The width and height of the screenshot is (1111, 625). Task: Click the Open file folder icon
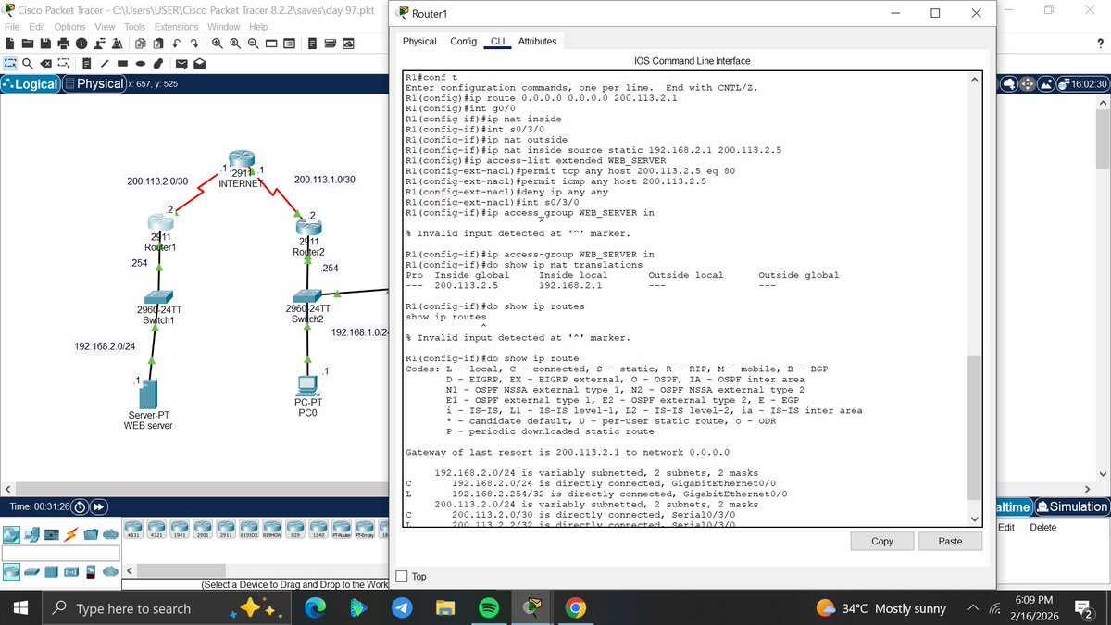28,44
